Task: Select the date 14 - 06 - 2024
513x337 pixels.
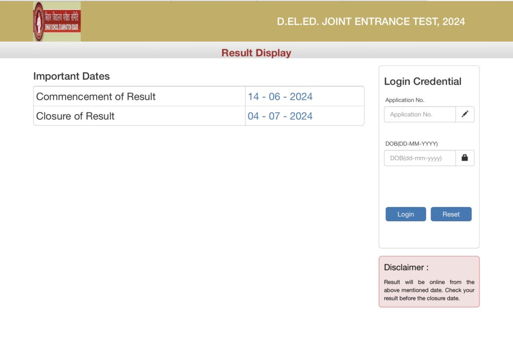Action: click(x=280, y=97)
